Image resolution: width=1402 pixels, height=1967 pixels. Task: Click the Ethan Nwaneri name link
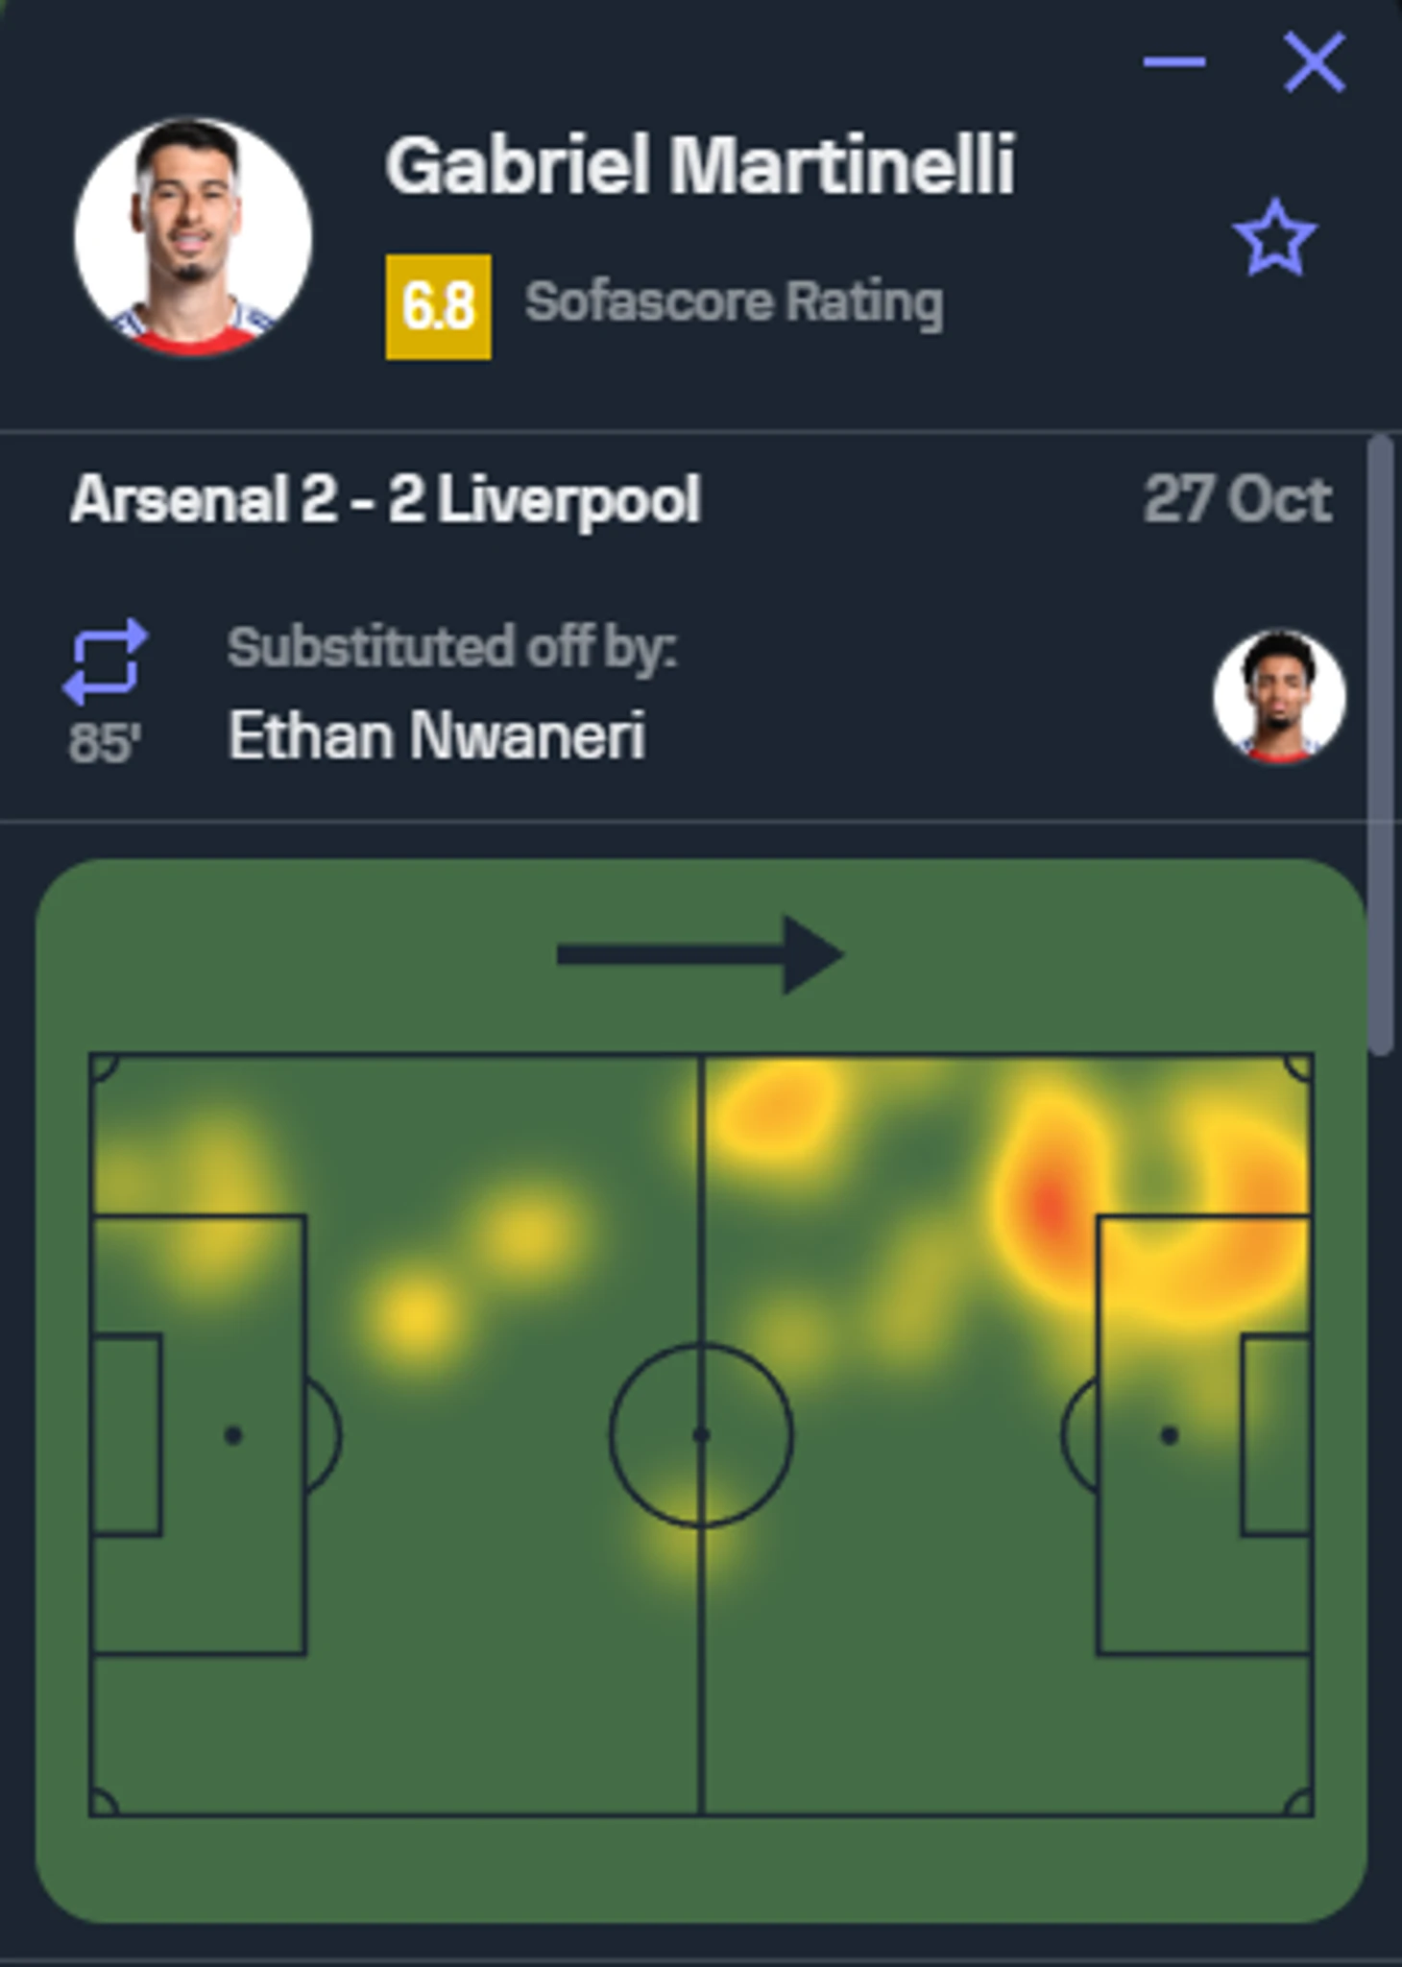436,736
